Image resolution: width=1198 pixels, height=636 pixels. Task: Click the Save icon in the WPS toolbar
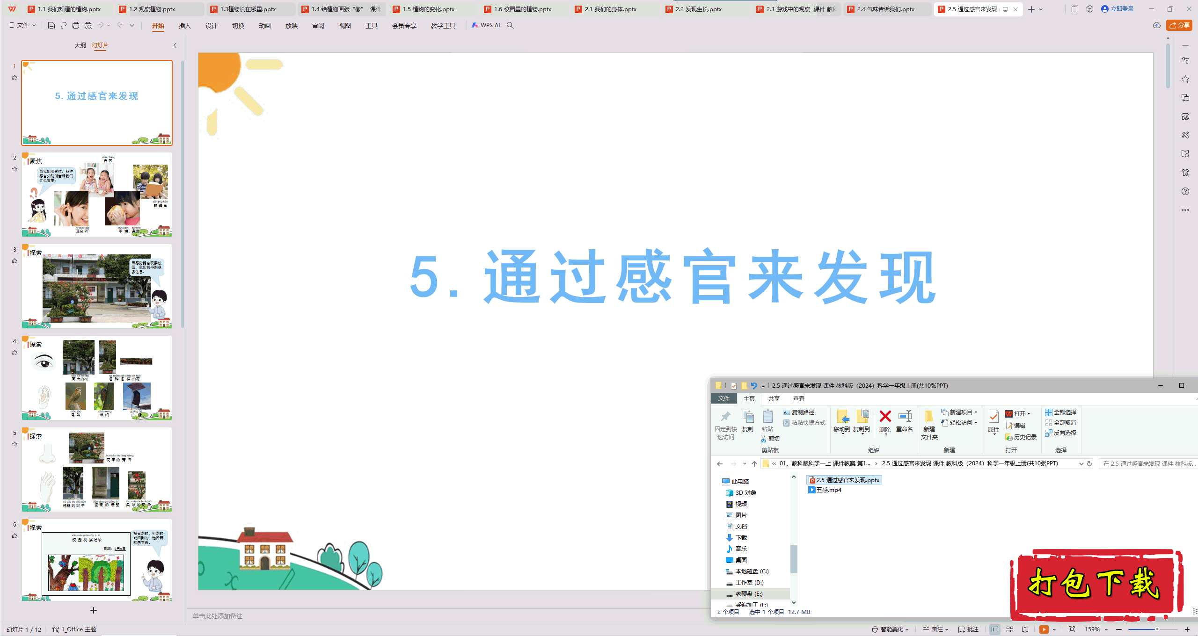pos(51,25)
